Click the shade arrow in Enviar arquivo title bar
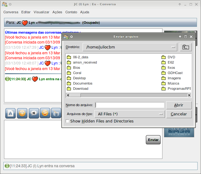 tap(180, 37)
